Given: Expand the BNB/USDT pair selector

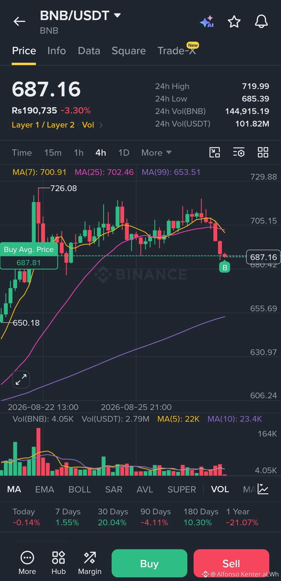Looking at the screenshot, I should pyautogui.click(x=118, y=15).
